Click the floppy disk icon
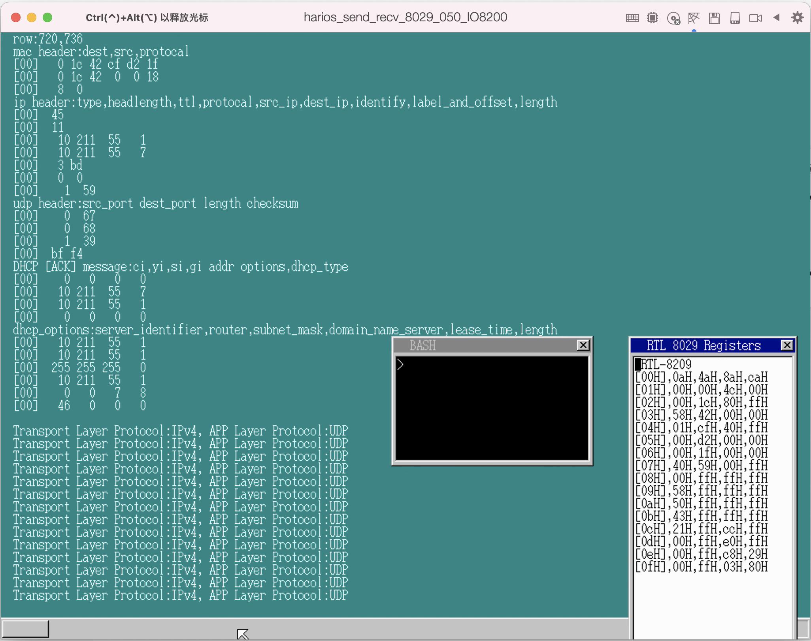 pos(714,18)
